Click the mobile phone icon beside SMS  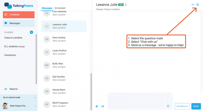tap(126, 5)
